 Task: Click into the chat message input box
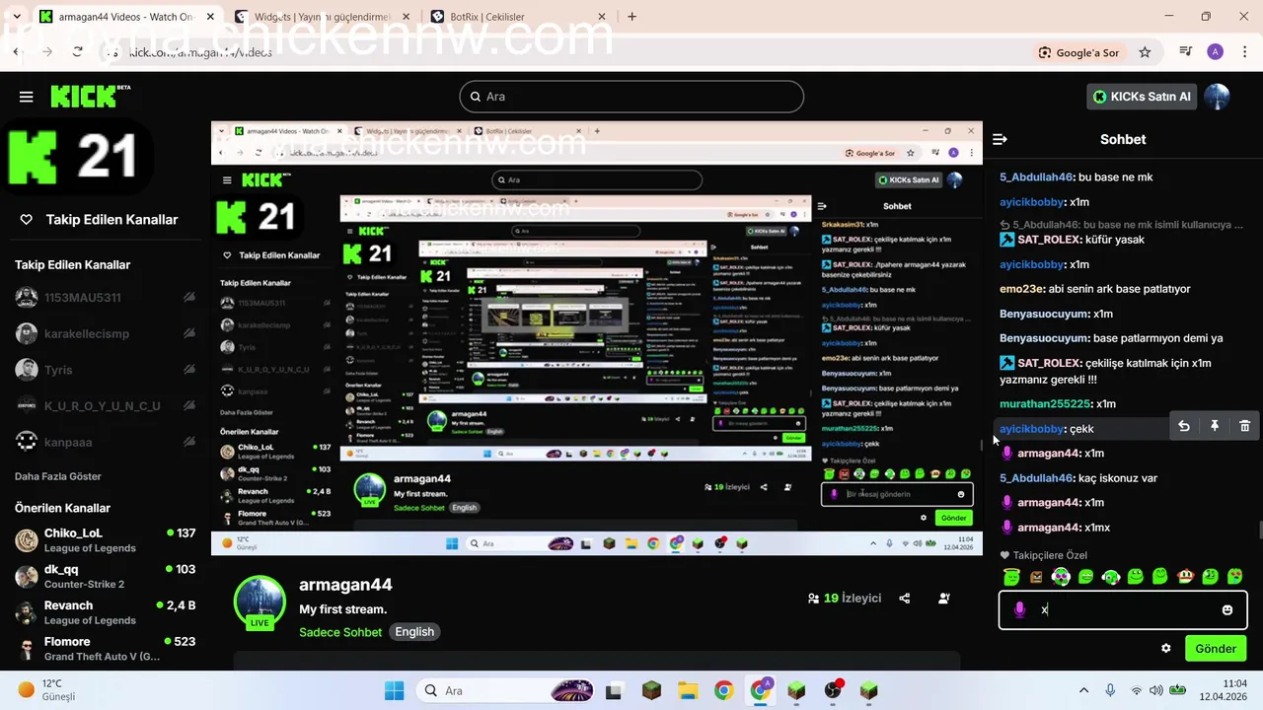coord(1123,609)
